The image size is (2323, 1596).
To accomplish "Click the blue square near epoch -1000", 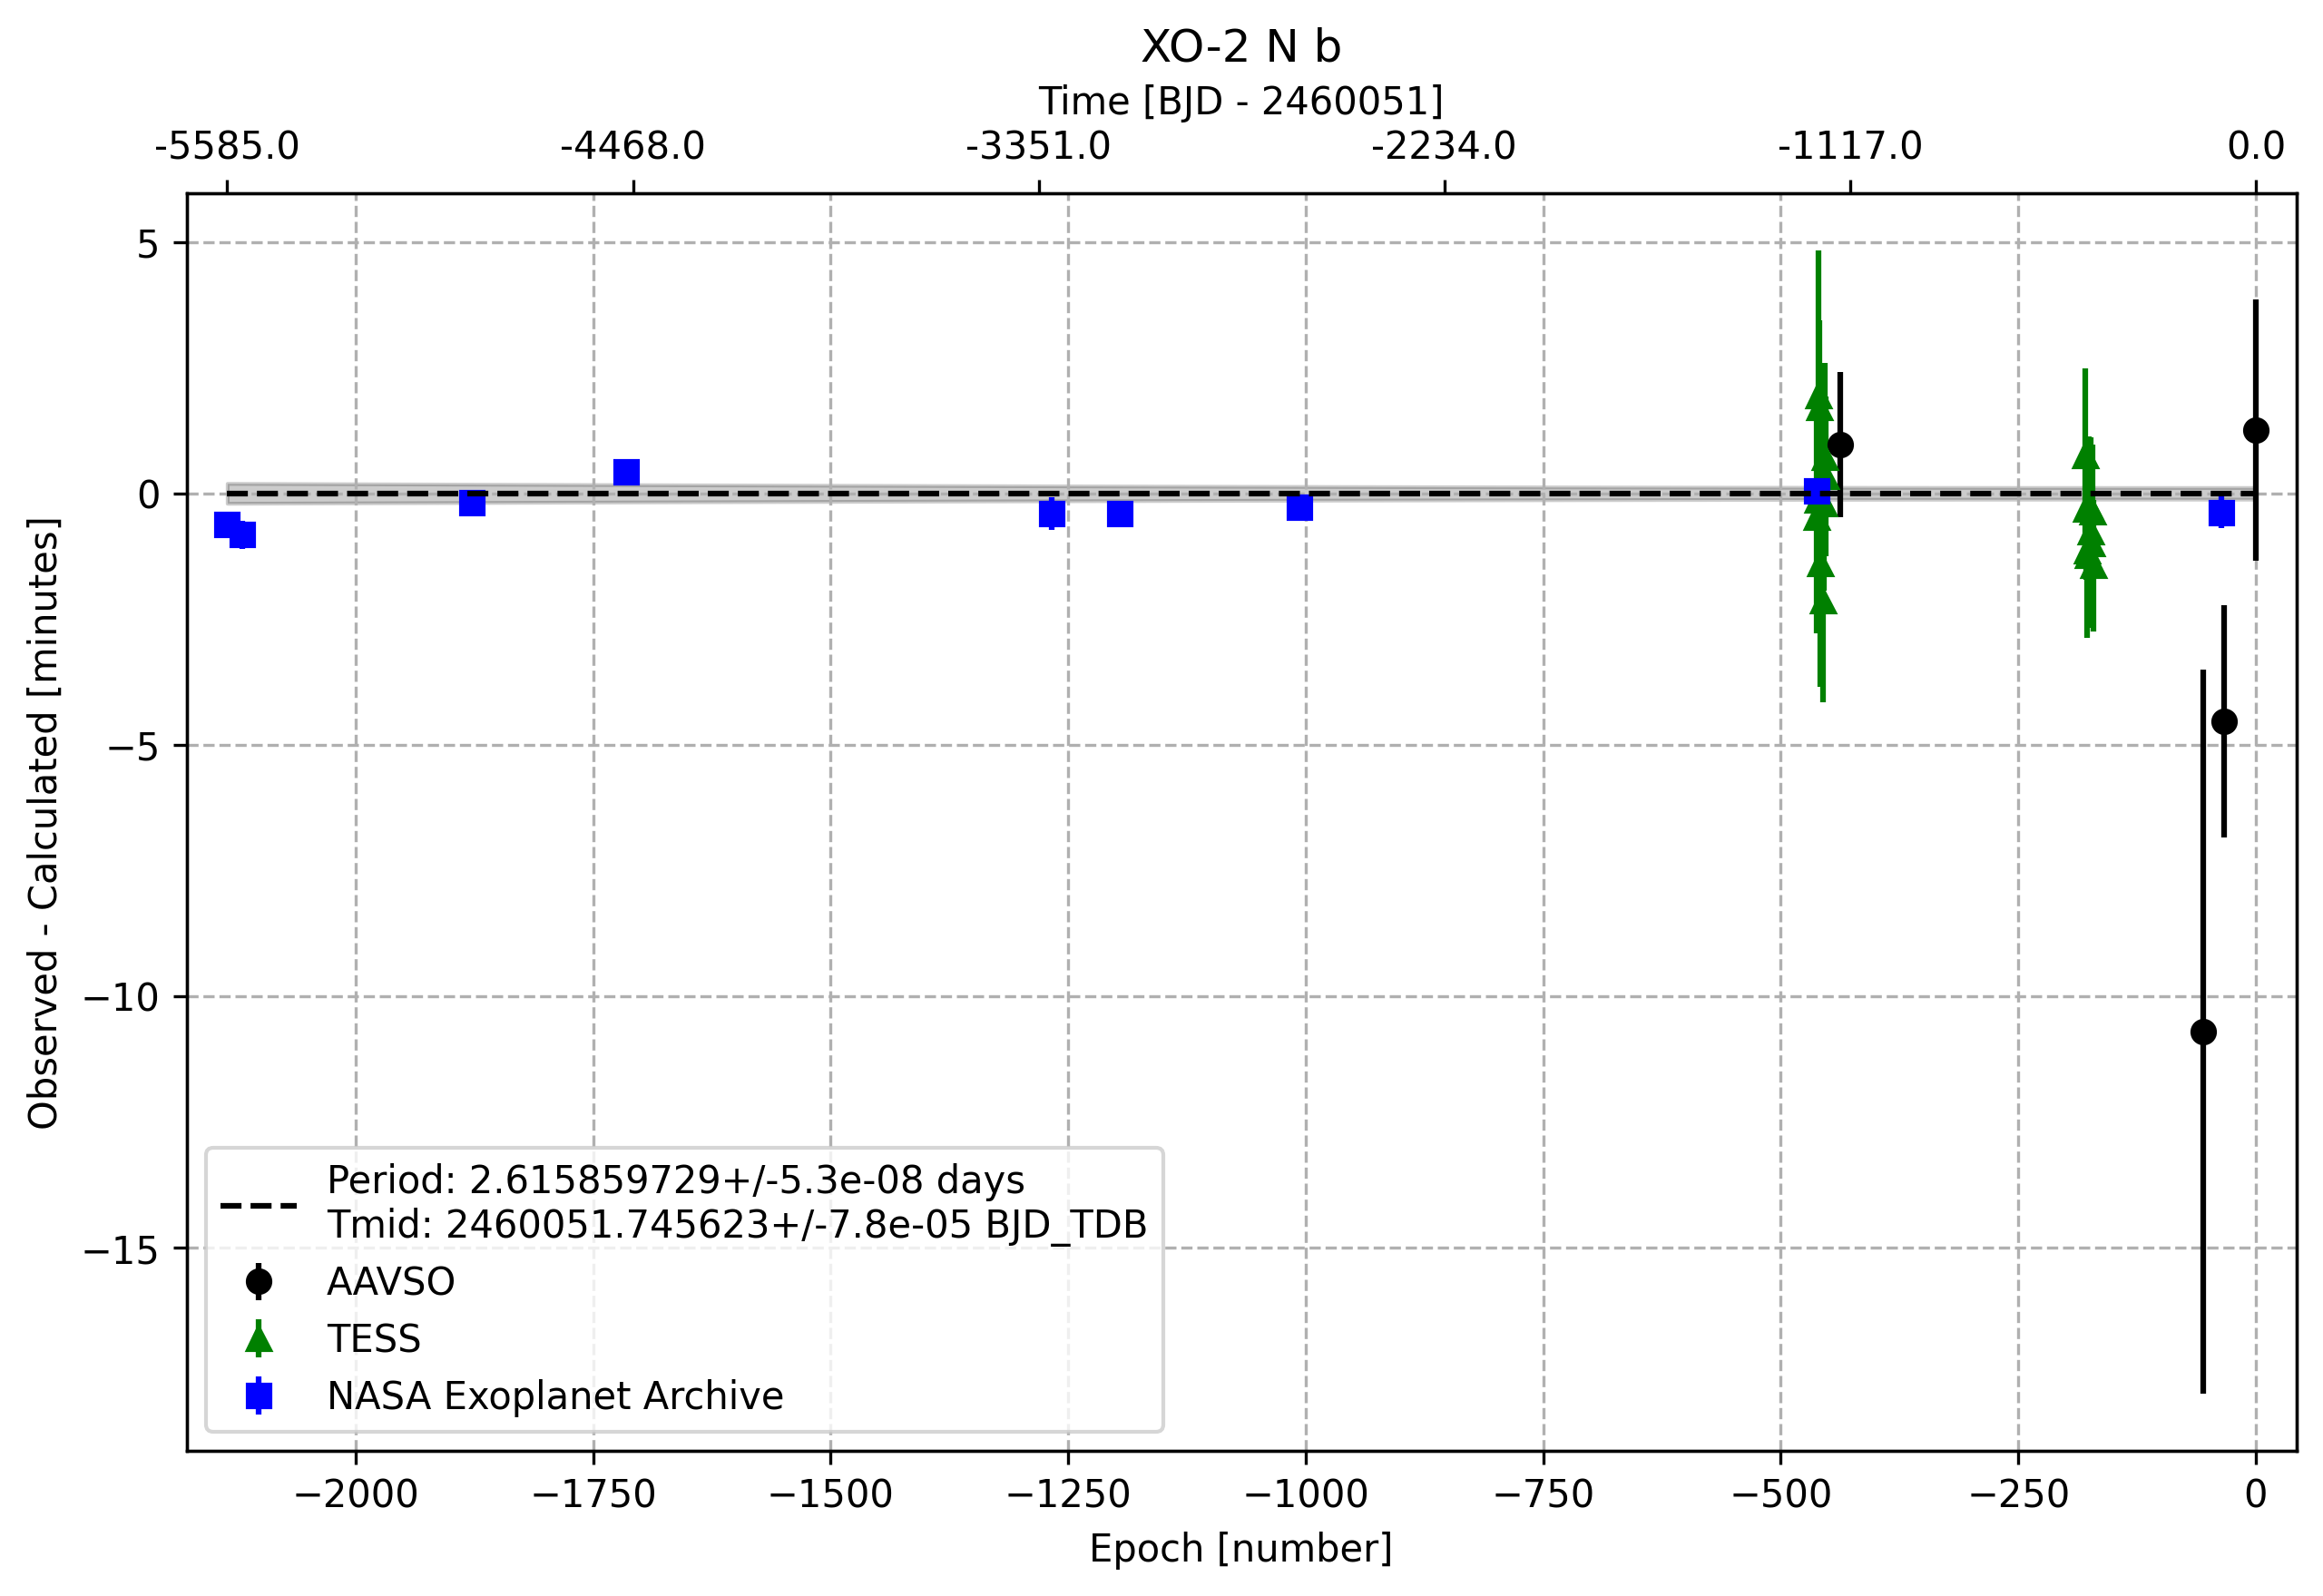I will click(1300, 508).
